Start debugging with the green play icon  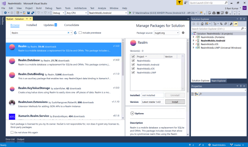tap(130, 13)
